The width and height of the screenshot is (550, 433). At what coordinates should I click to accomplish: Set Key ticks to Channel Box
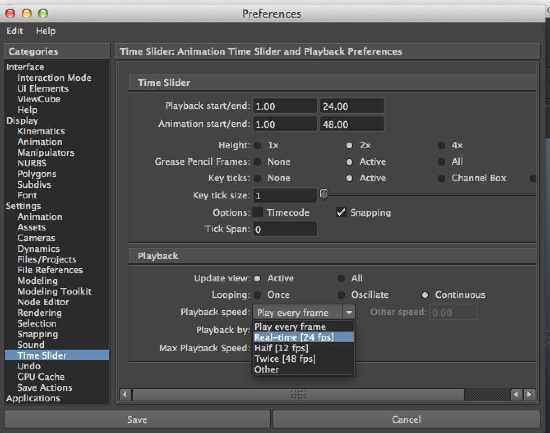pos(441,178)
